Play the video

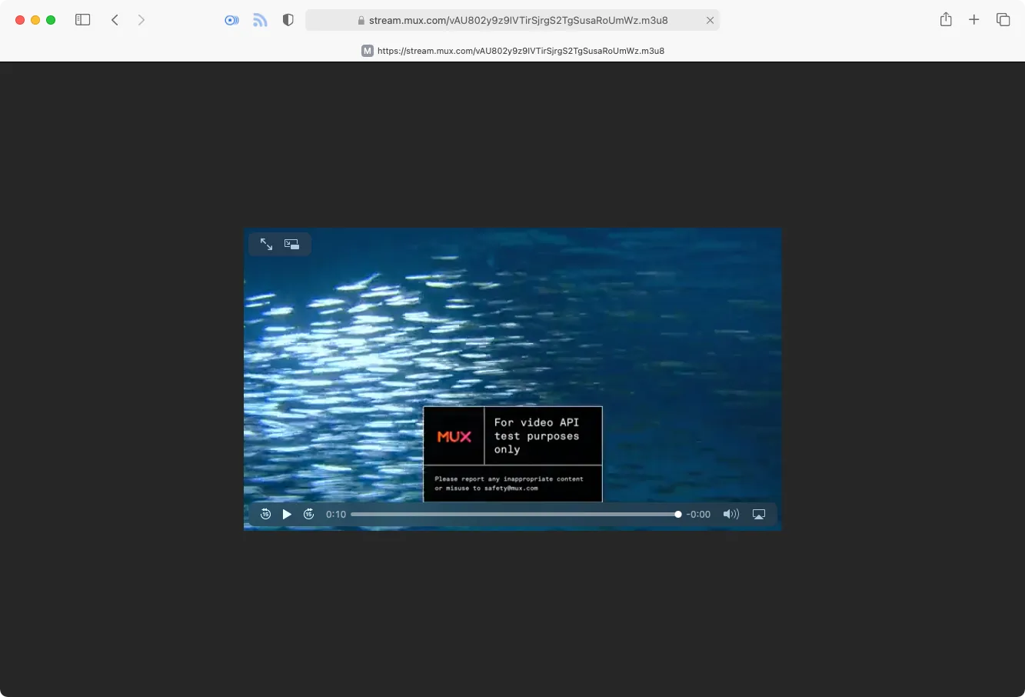coord(287,514)
